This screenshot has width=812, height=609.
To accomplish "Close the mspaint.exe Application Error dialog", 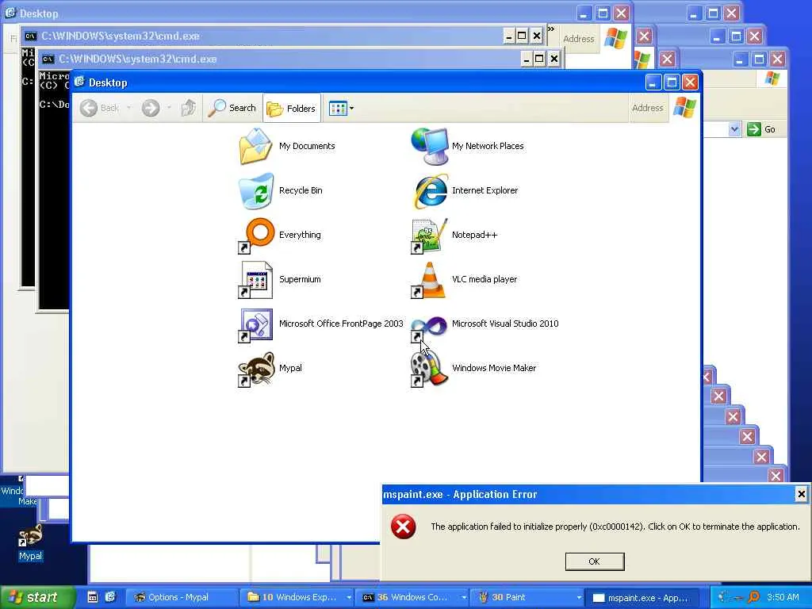I will tap(801, 494).
